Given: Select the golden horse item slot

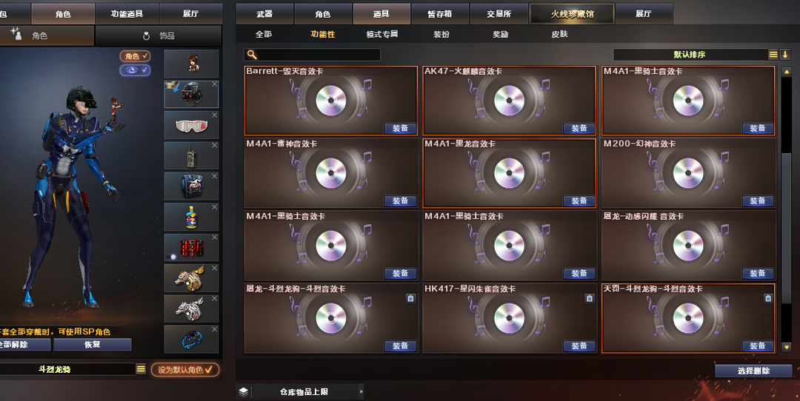Looking at the screenshot, I should [x=191, y=278].
